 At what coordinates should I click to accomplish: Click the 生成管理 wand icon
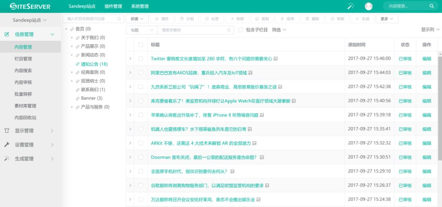point(7,159)
